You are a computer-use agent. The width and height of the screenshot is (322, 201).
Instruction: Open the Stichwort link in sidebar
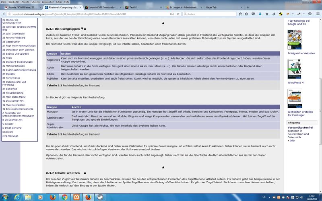8,132
